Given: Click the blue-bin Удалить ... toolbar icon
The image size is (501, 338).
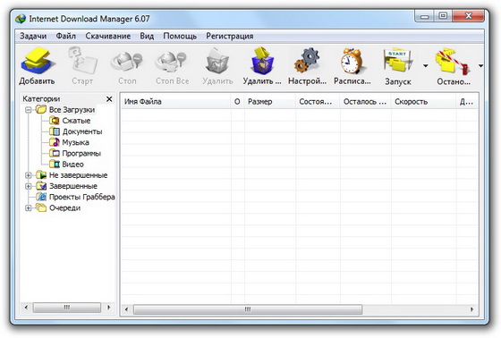Looking at the screenshot, I should [x=262, y=61].
